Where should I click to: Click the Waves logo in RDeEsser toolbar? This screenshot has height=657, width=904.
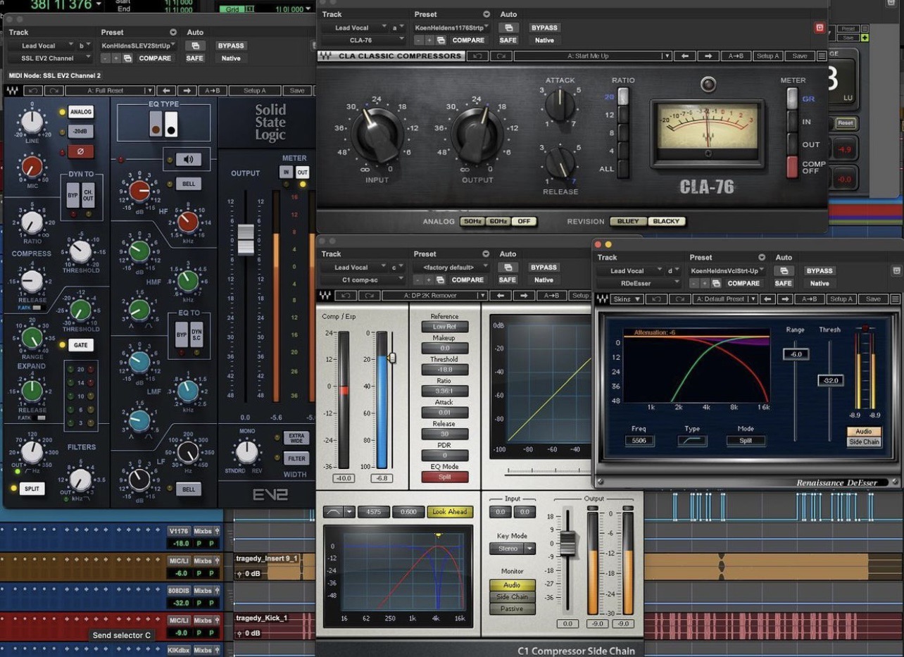[x=602, y=299]
